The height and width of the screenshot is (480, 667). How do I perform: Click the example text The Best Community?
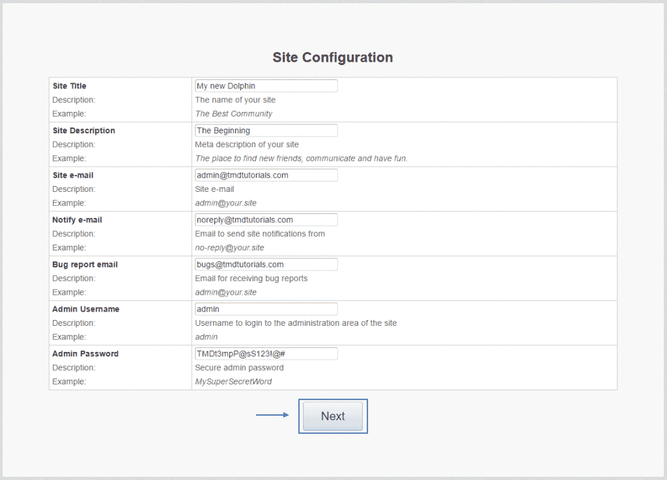pos(234,114)
